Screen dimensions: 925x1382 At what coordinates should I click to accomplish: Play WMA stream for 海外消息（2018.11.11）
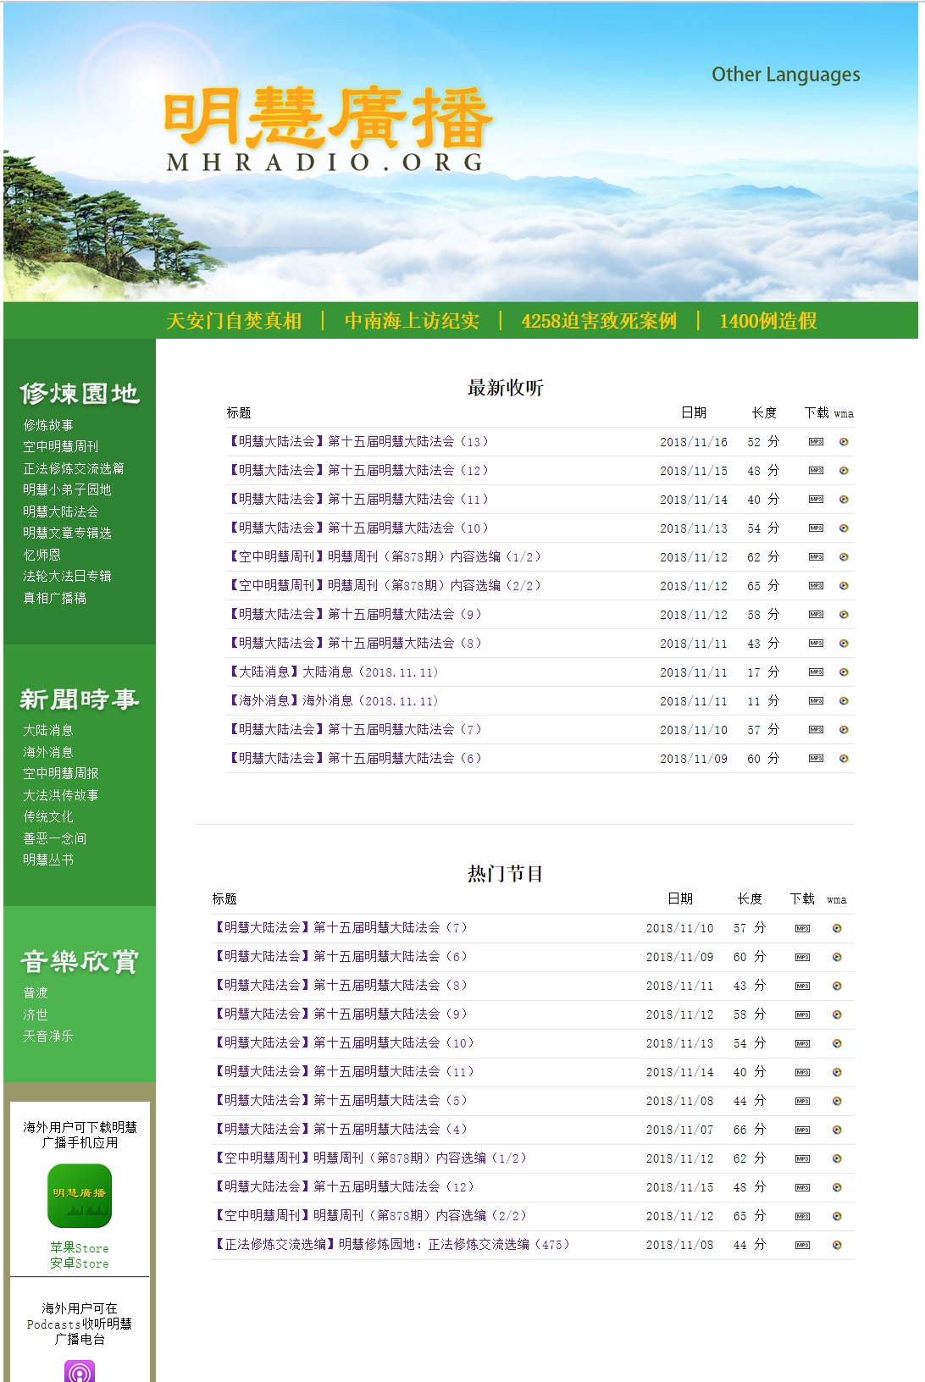pos(844,701)
